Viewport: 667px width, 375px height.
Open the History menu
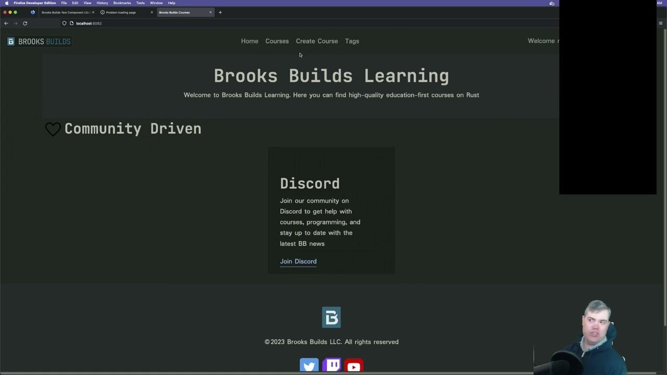pos(102,3)
